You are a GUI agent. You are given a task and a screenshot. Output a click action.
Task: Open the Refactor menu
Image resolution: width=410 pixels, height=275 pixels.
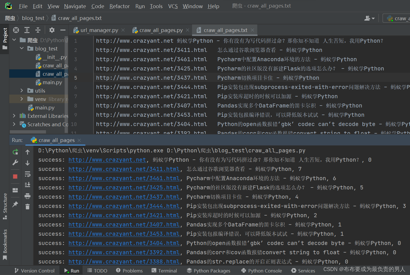click(x=119, y=6)
